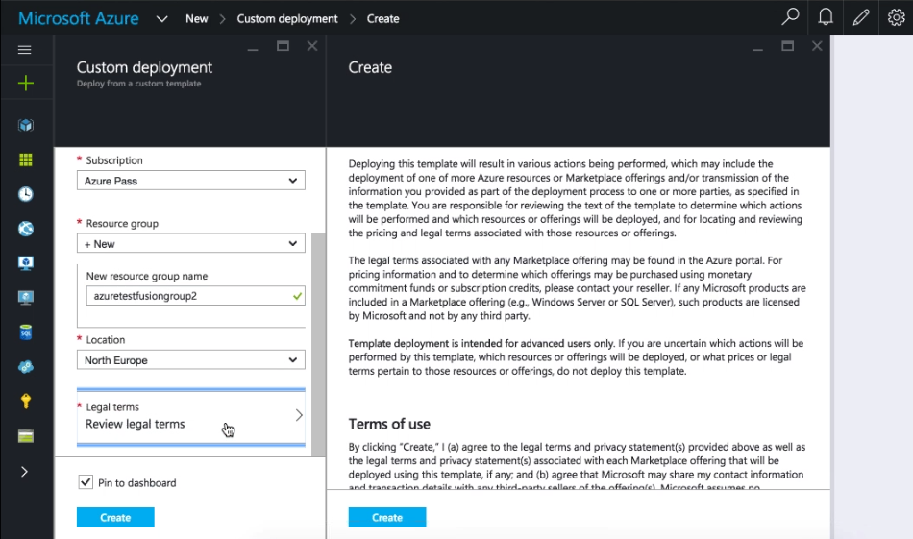The width and height of the screenshot is (913, 539).
Task: Click the search magnifier icon
Action: (x=790, y=17)
